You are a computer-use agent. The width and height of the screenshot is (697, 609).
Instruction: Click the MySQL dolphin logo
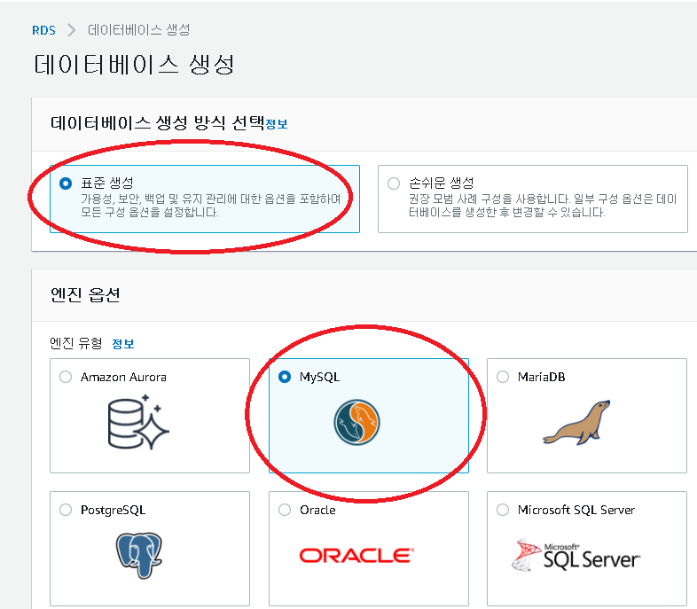pos(356,423)
